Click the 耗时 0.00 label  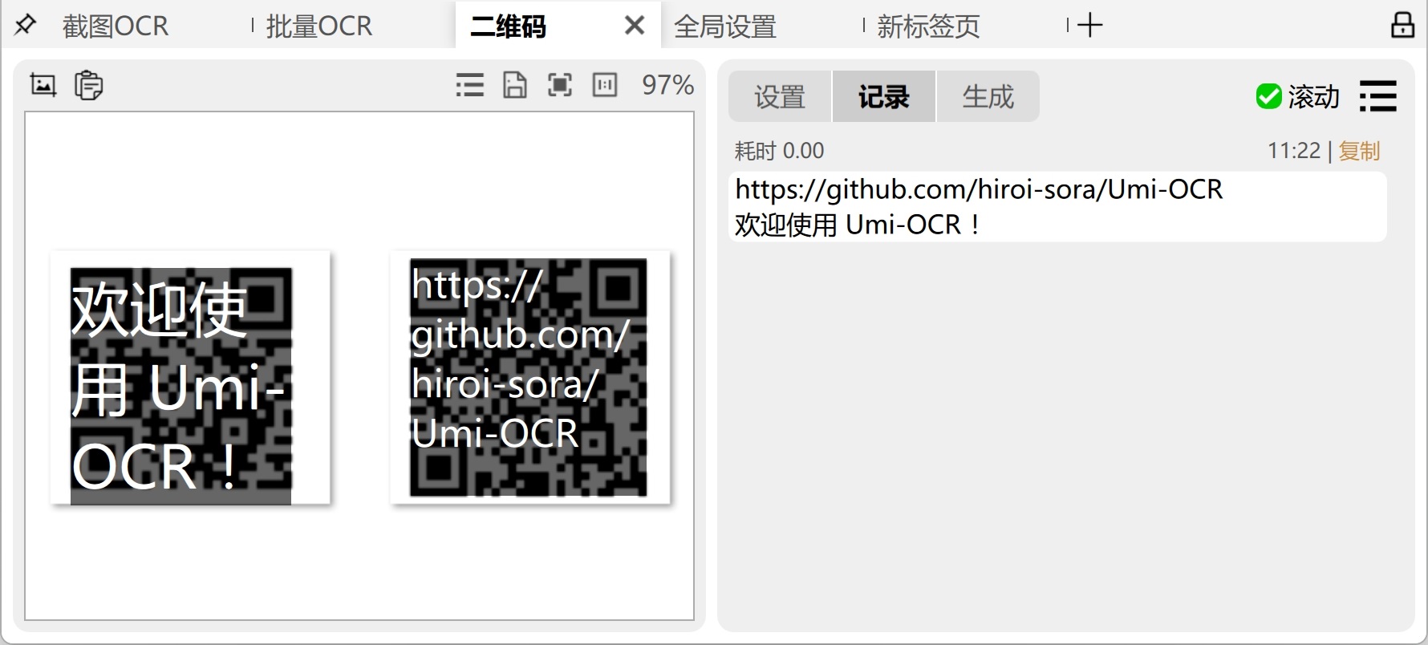click(x=779, y=151)
